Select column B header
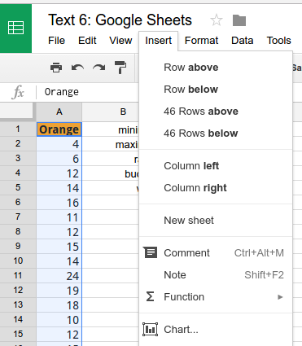Image resolution: width=302 pixels, height=346 pixels. coord(111,112)
